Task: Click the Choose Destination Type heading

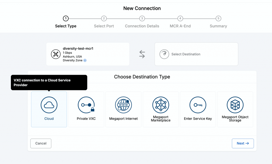Action: click(142, 77)
